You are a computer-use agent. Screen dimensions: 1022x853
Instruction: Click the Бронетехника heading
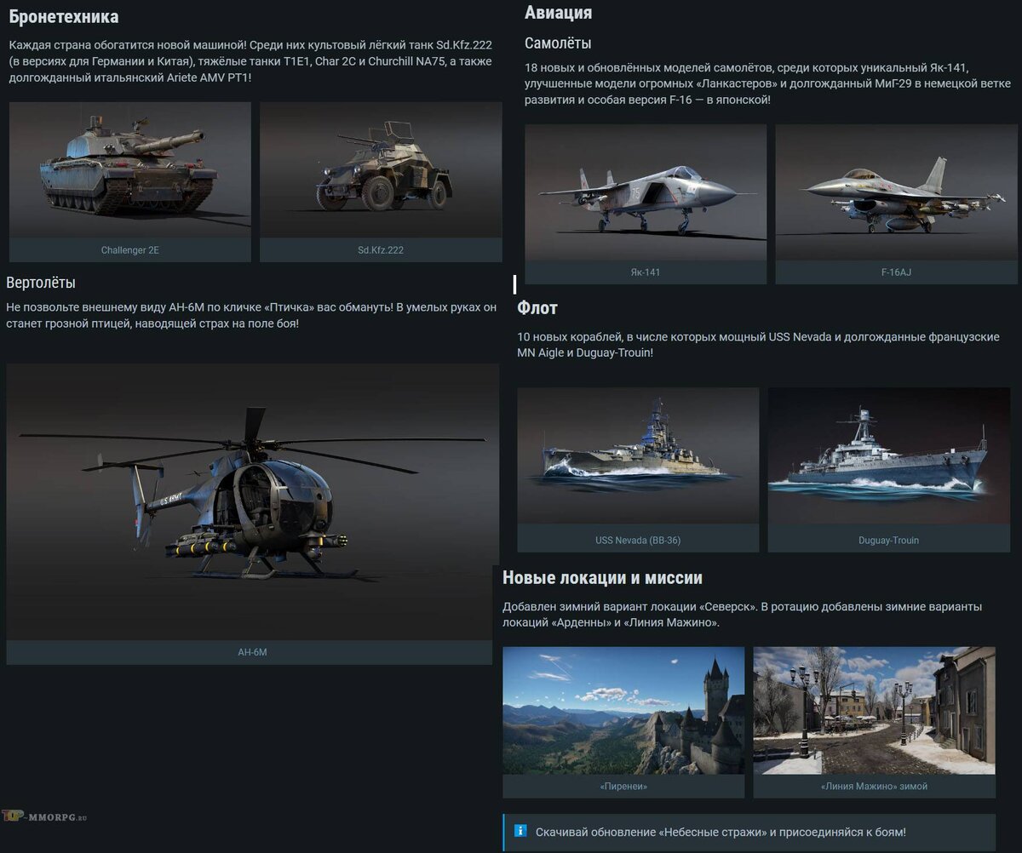coord(64,17)
